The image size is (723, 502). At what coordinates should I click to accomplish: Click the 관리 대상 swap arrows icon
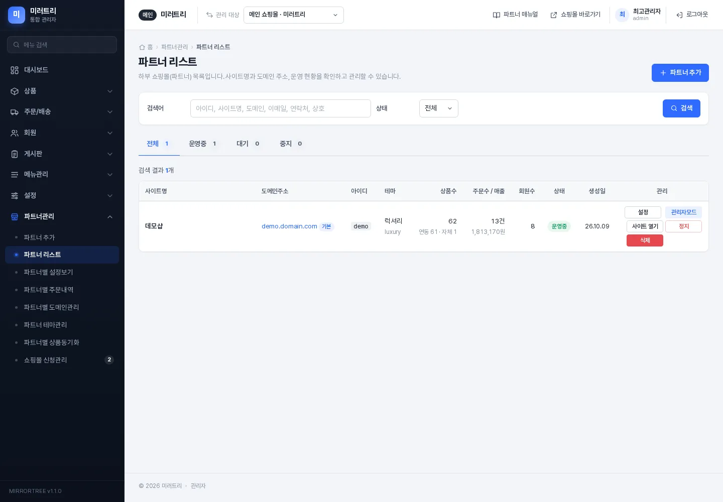point(209,15)
